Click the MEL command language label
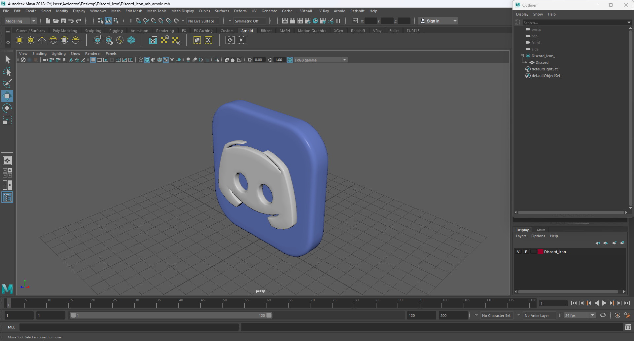Image resolution: width=634 pixels, height=341 pixels. [x=12, y=327]
